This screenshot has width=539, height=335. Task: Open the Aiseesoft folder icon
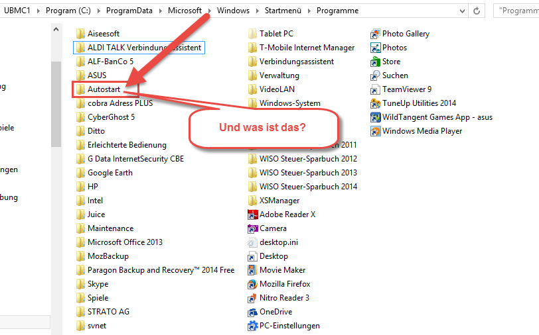tap(80, 34)
